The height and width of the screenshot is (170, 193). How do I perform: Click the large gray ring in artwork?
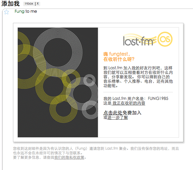pyautogui.click(x=58, y=52)
